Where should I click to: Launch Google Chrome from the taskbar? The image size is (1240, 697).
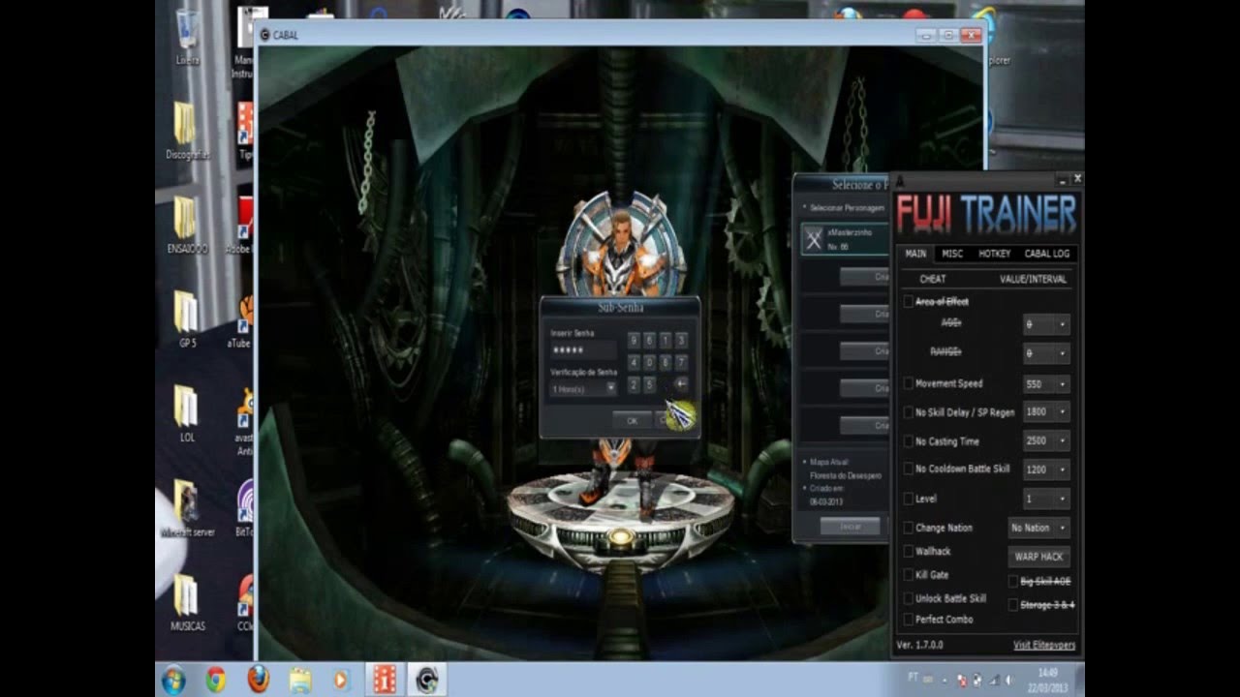point(216,680)
